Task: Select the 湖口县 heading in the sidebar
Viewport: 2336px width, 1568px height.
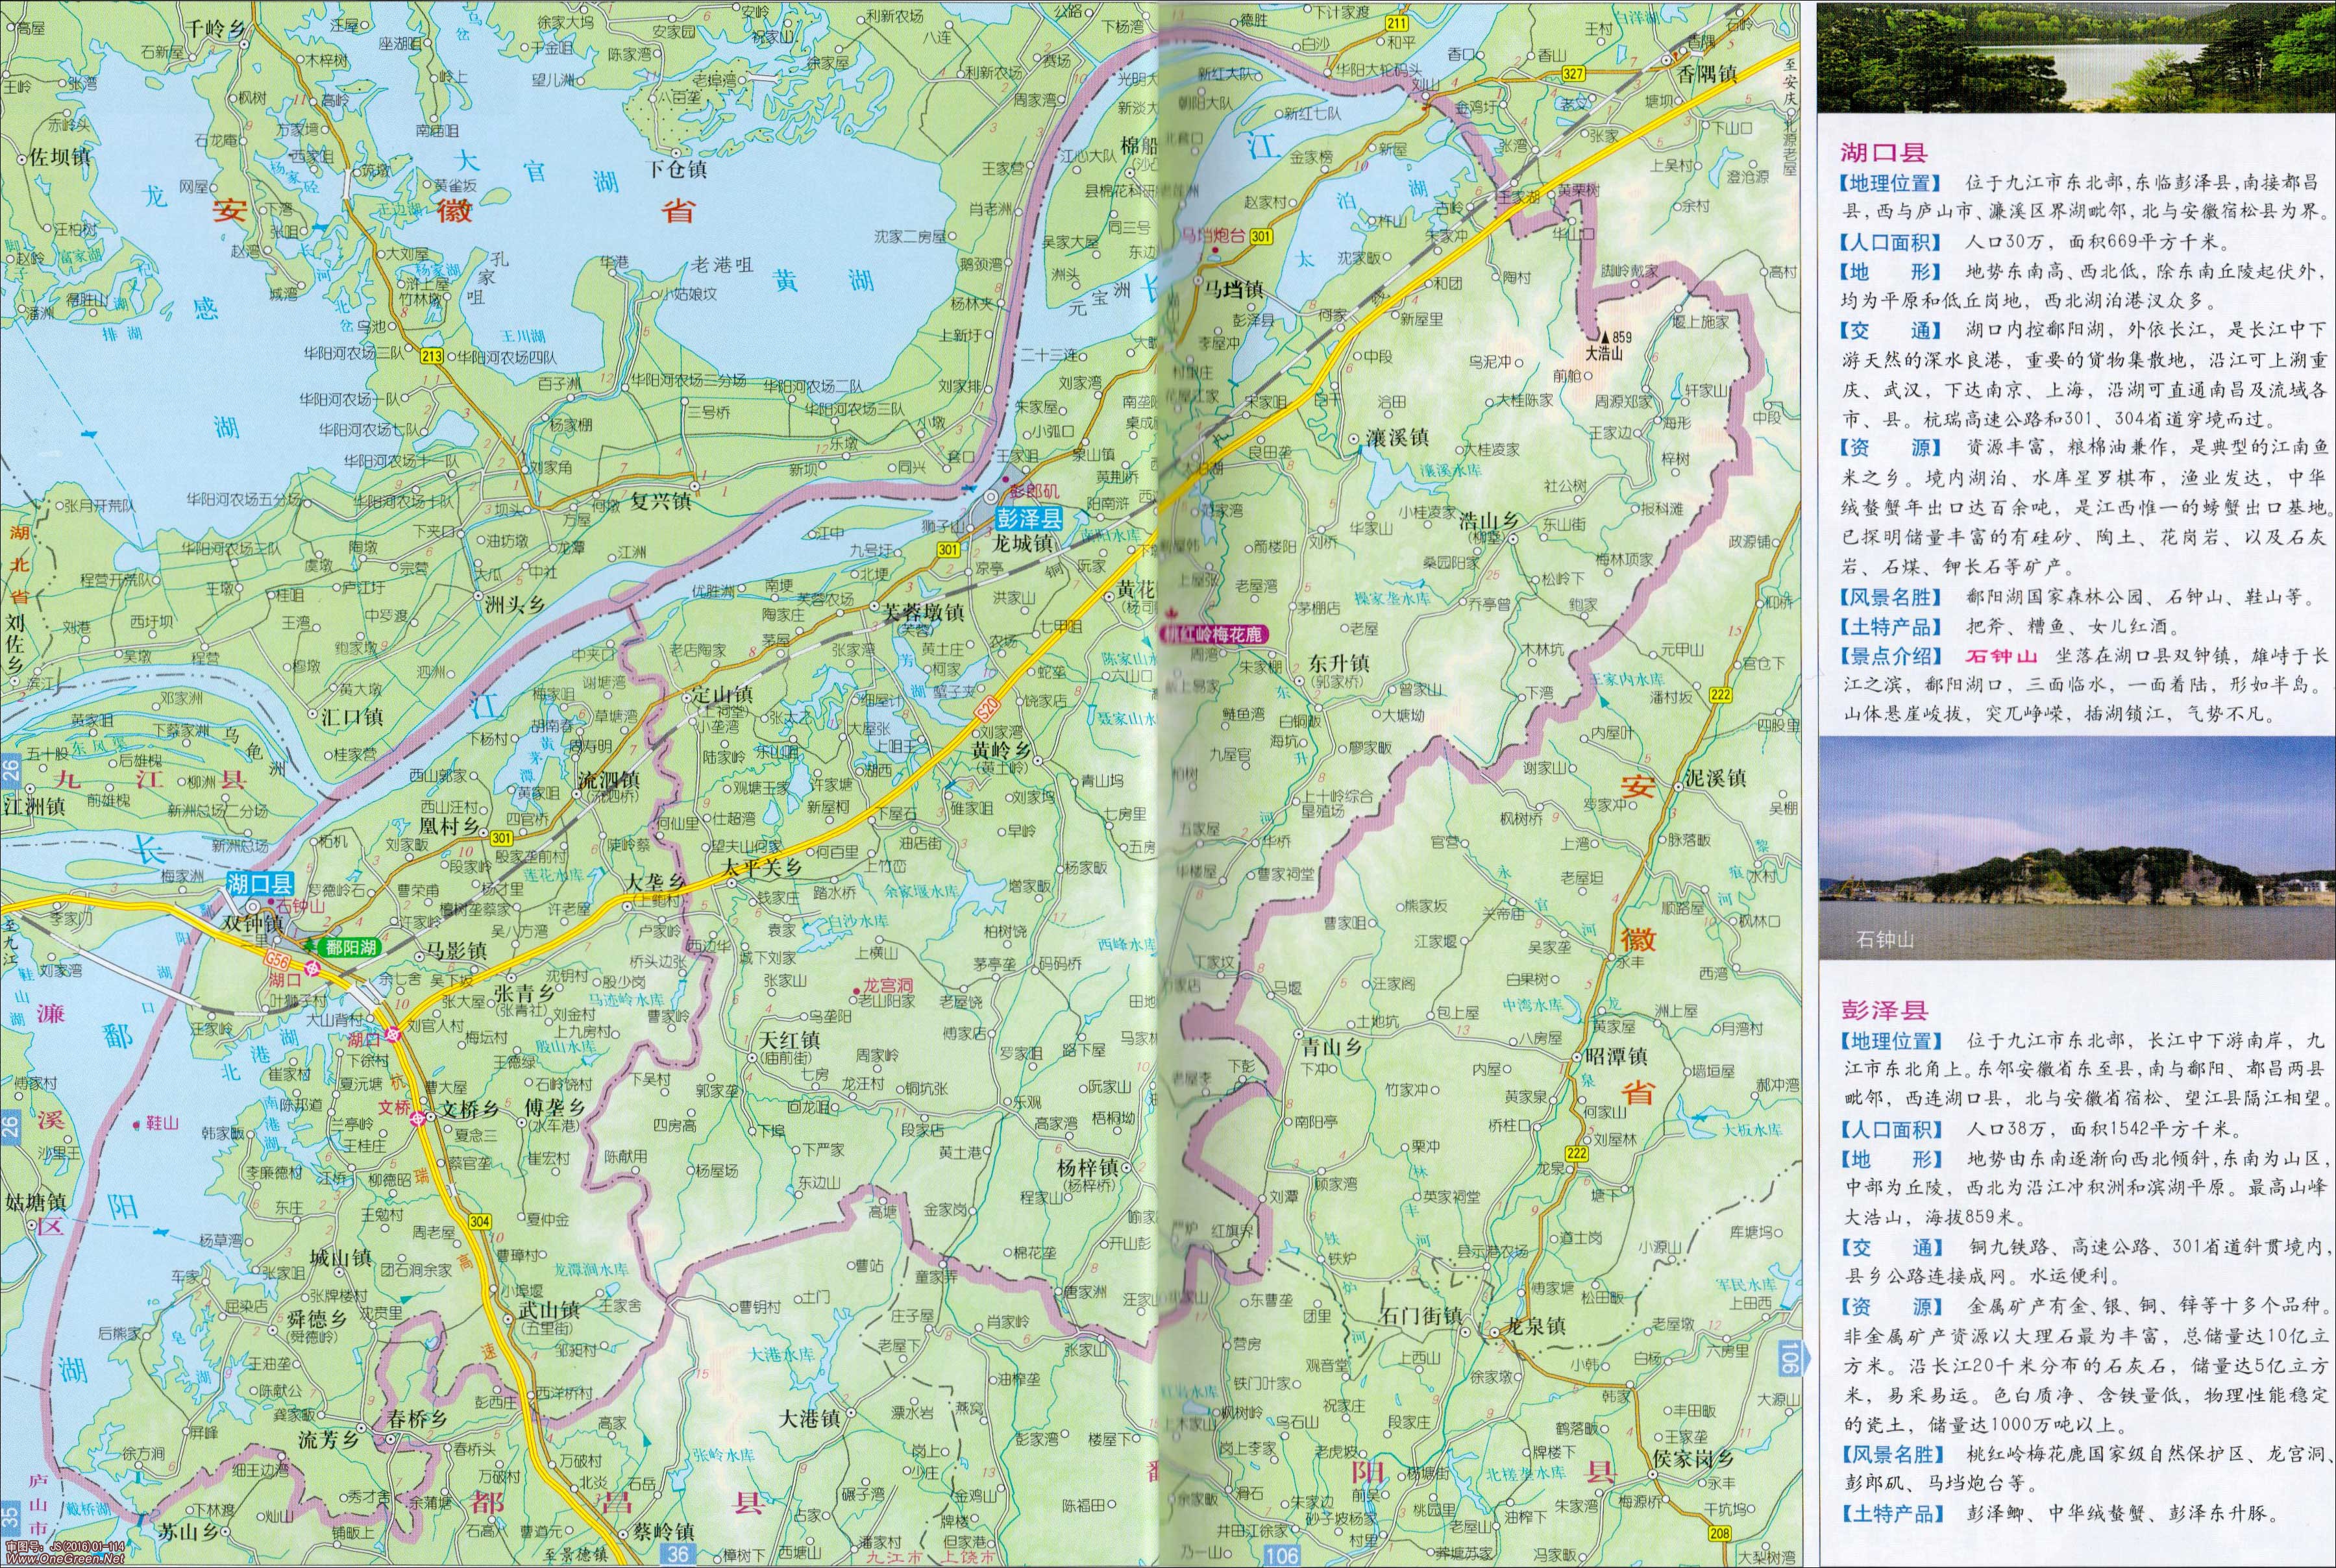Action: point(1883,152)
